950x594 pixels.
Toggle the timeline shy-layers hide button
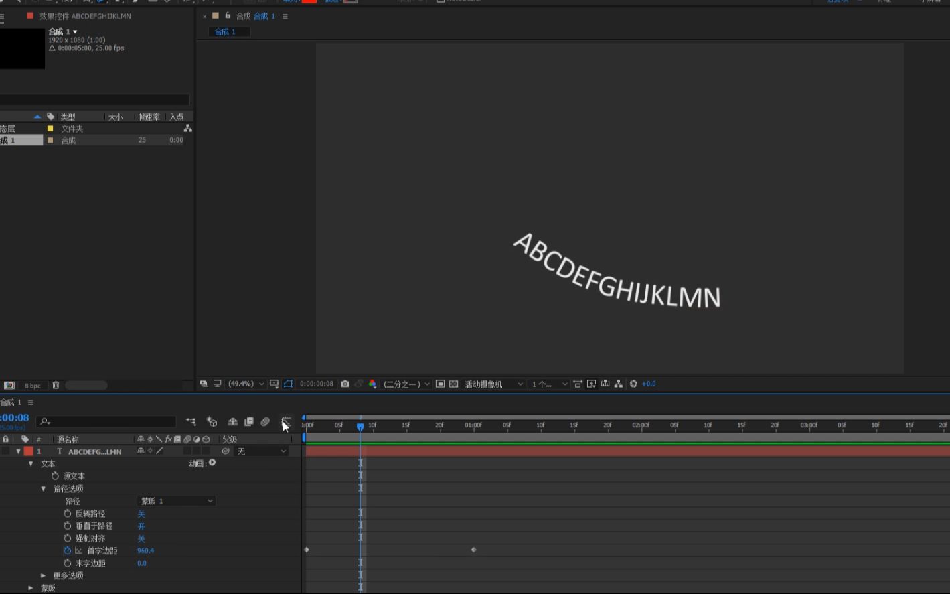click(232, 422)
